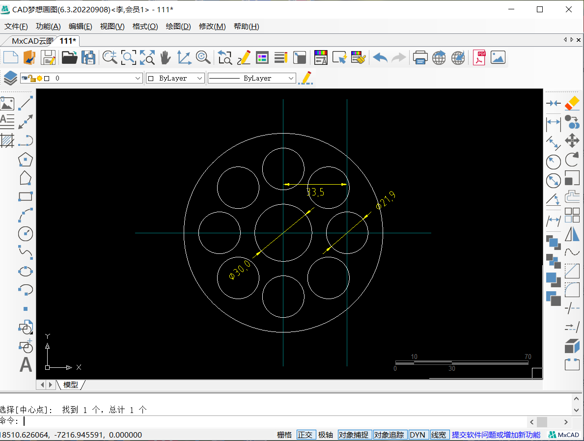Toggle 对象追踪 object tracking

point(389,435)
